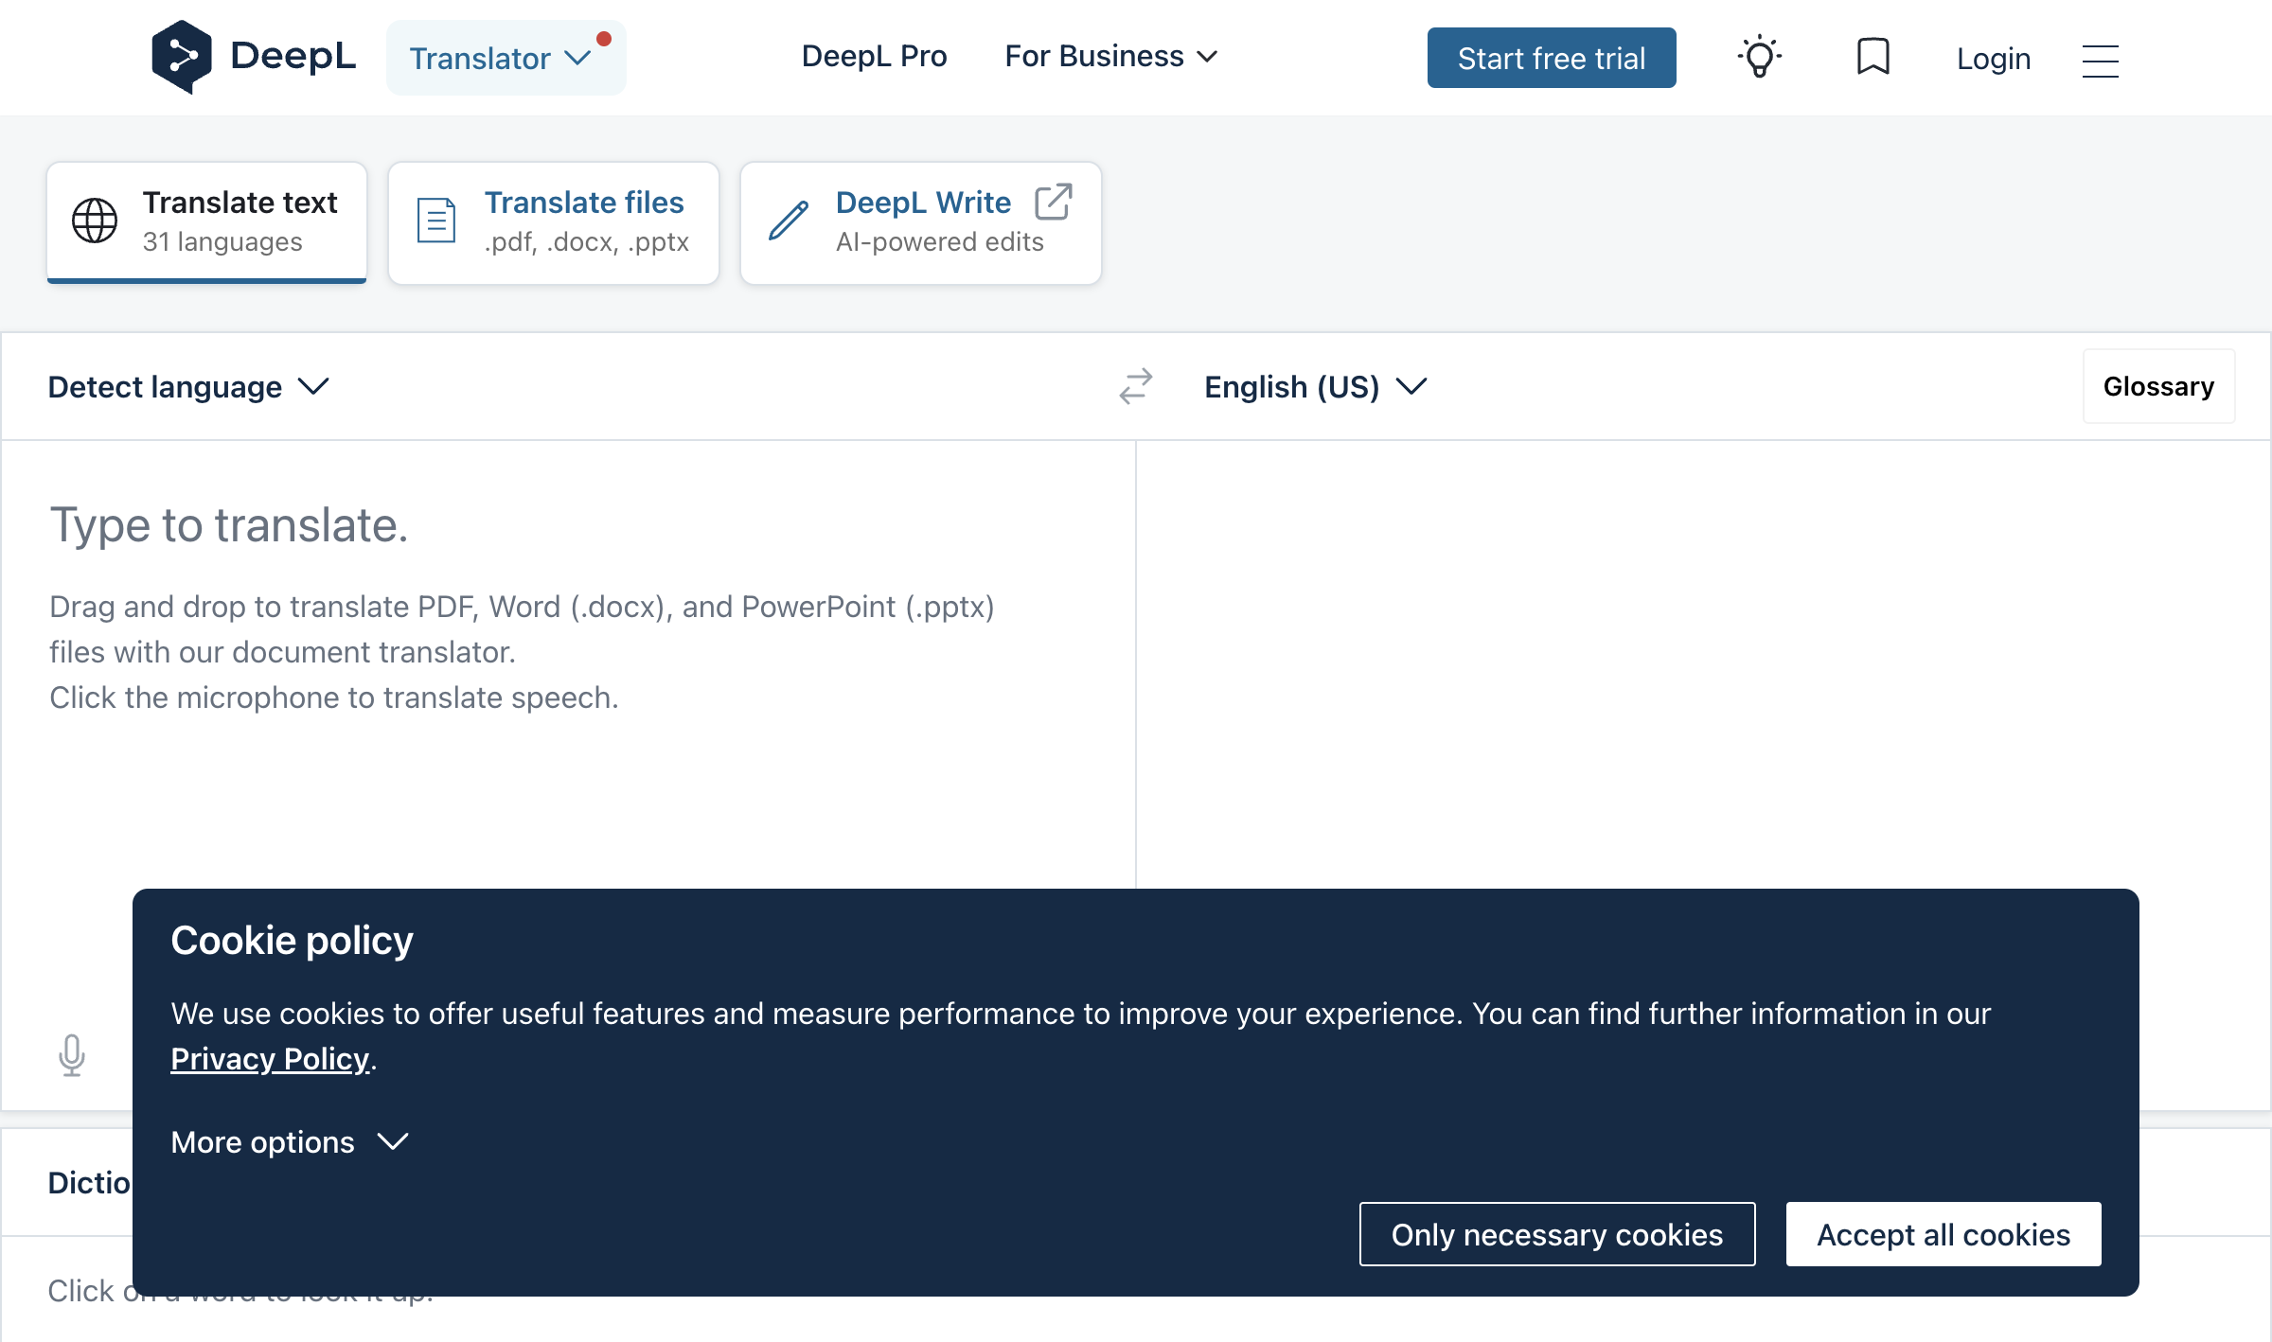Select the Translate text tab

pyautogui.click(x=206, y=222)
